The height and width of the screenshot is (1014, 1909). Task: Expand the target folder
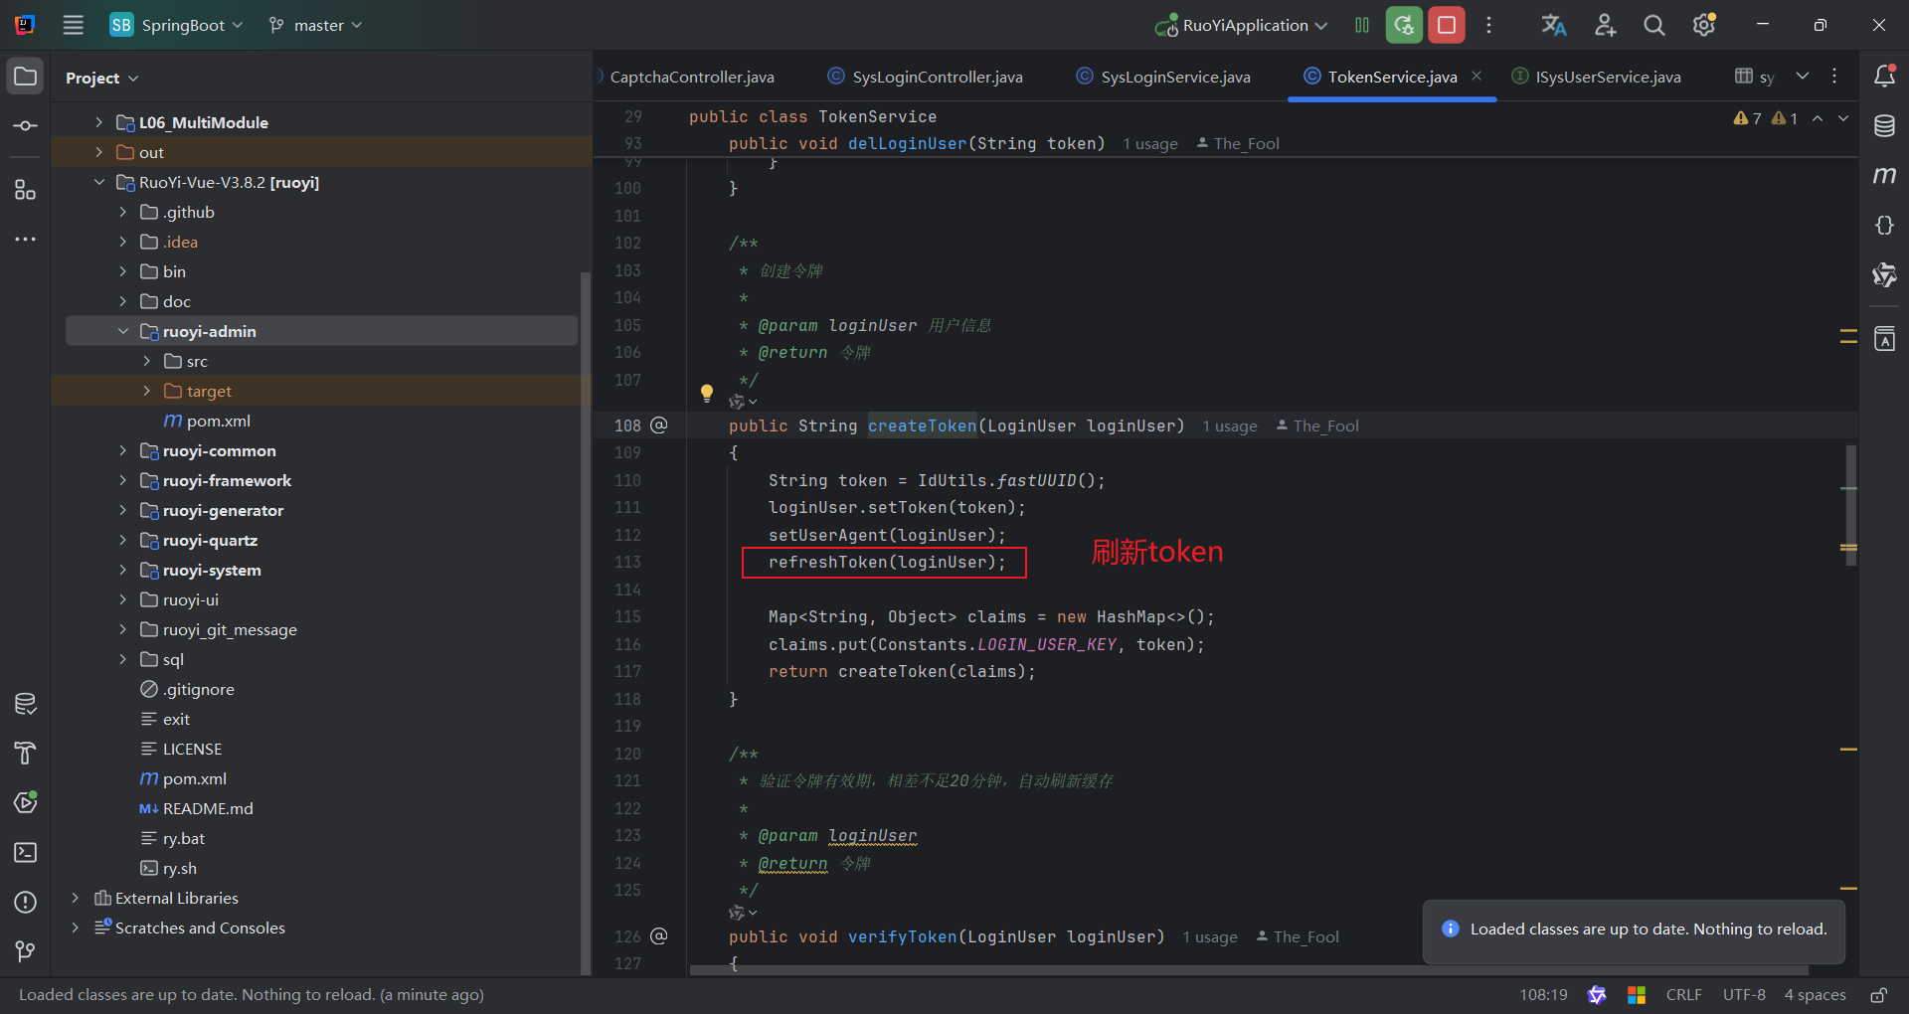[147, 391]
